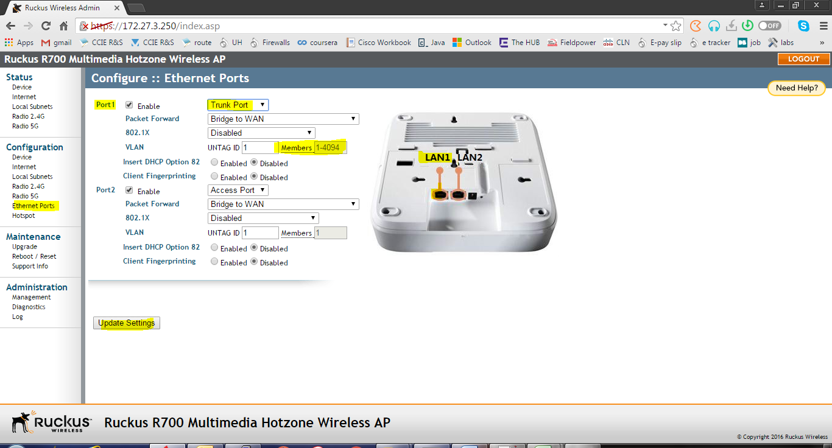
Task: Go to the Ethernet Ports configuration page
Action: coord(34,205)
